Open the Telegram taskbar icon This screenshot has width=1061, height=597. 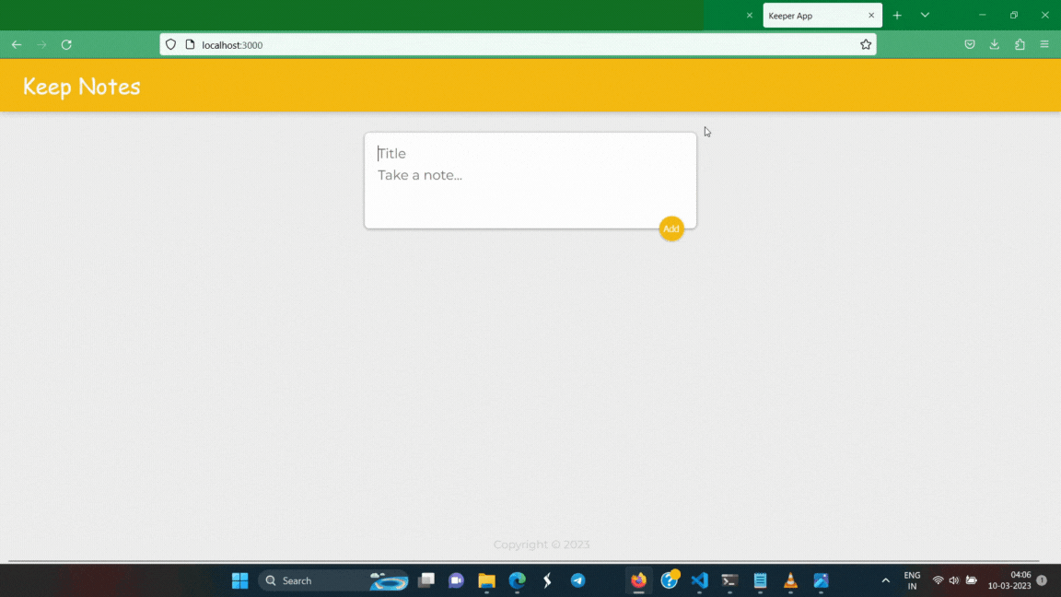click(x=577, y=580)
